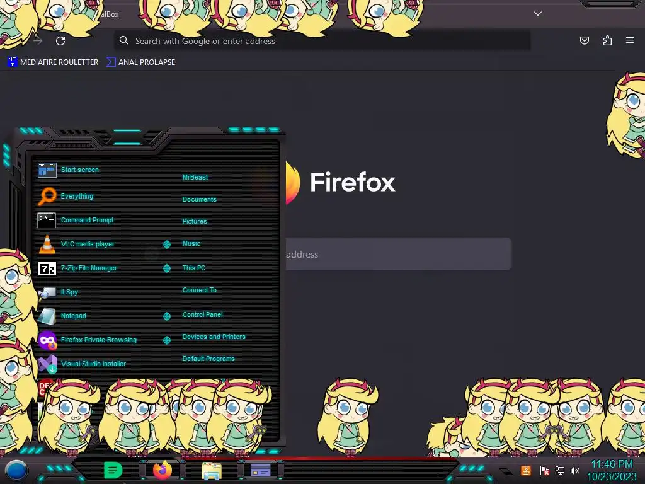
Task: Launch ILSpy from the program list
Action: (x=58, y=292)
